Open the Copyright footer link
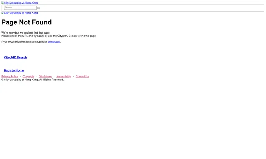The height and width of the screenshot is (159, 266). [x=29, y=76]
